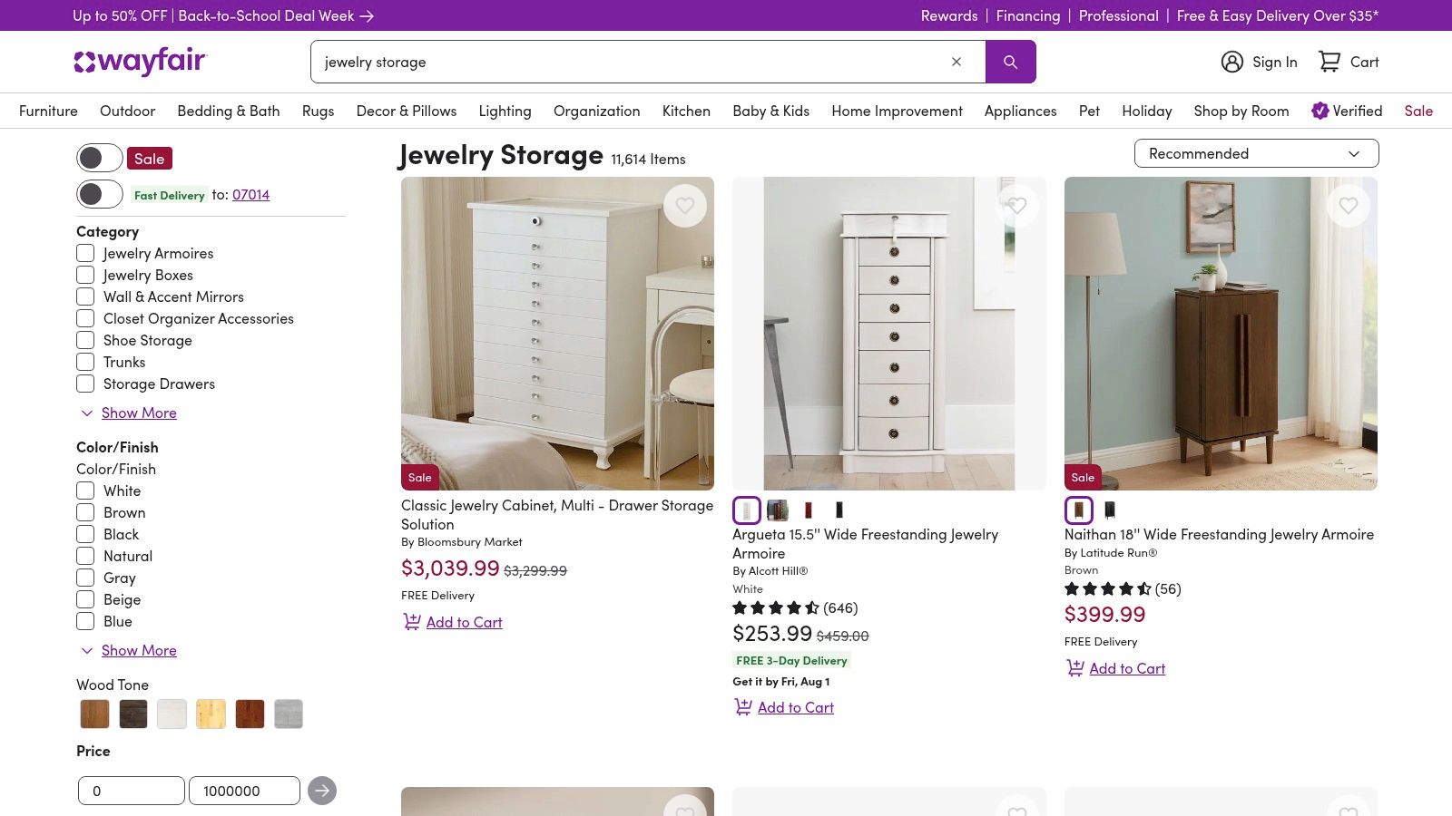Favorite the Classic Jewelry Cabinet with heart icon
1452x816 pixels.
point(685,206)
